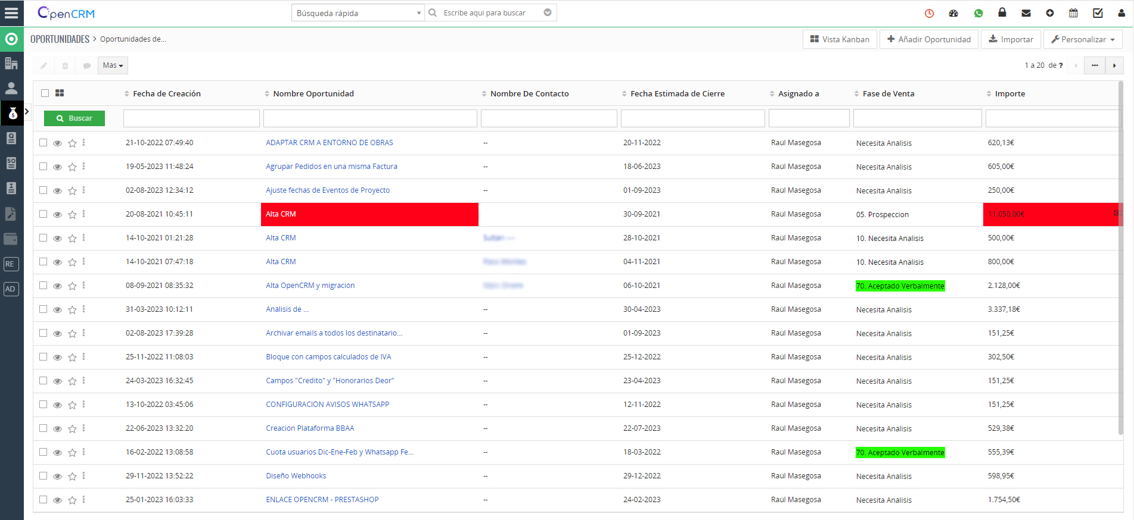Star the ADAPTAR CRM A ENTORNO DE OBRAS row
1134x520 pixels.
point(72,143)
